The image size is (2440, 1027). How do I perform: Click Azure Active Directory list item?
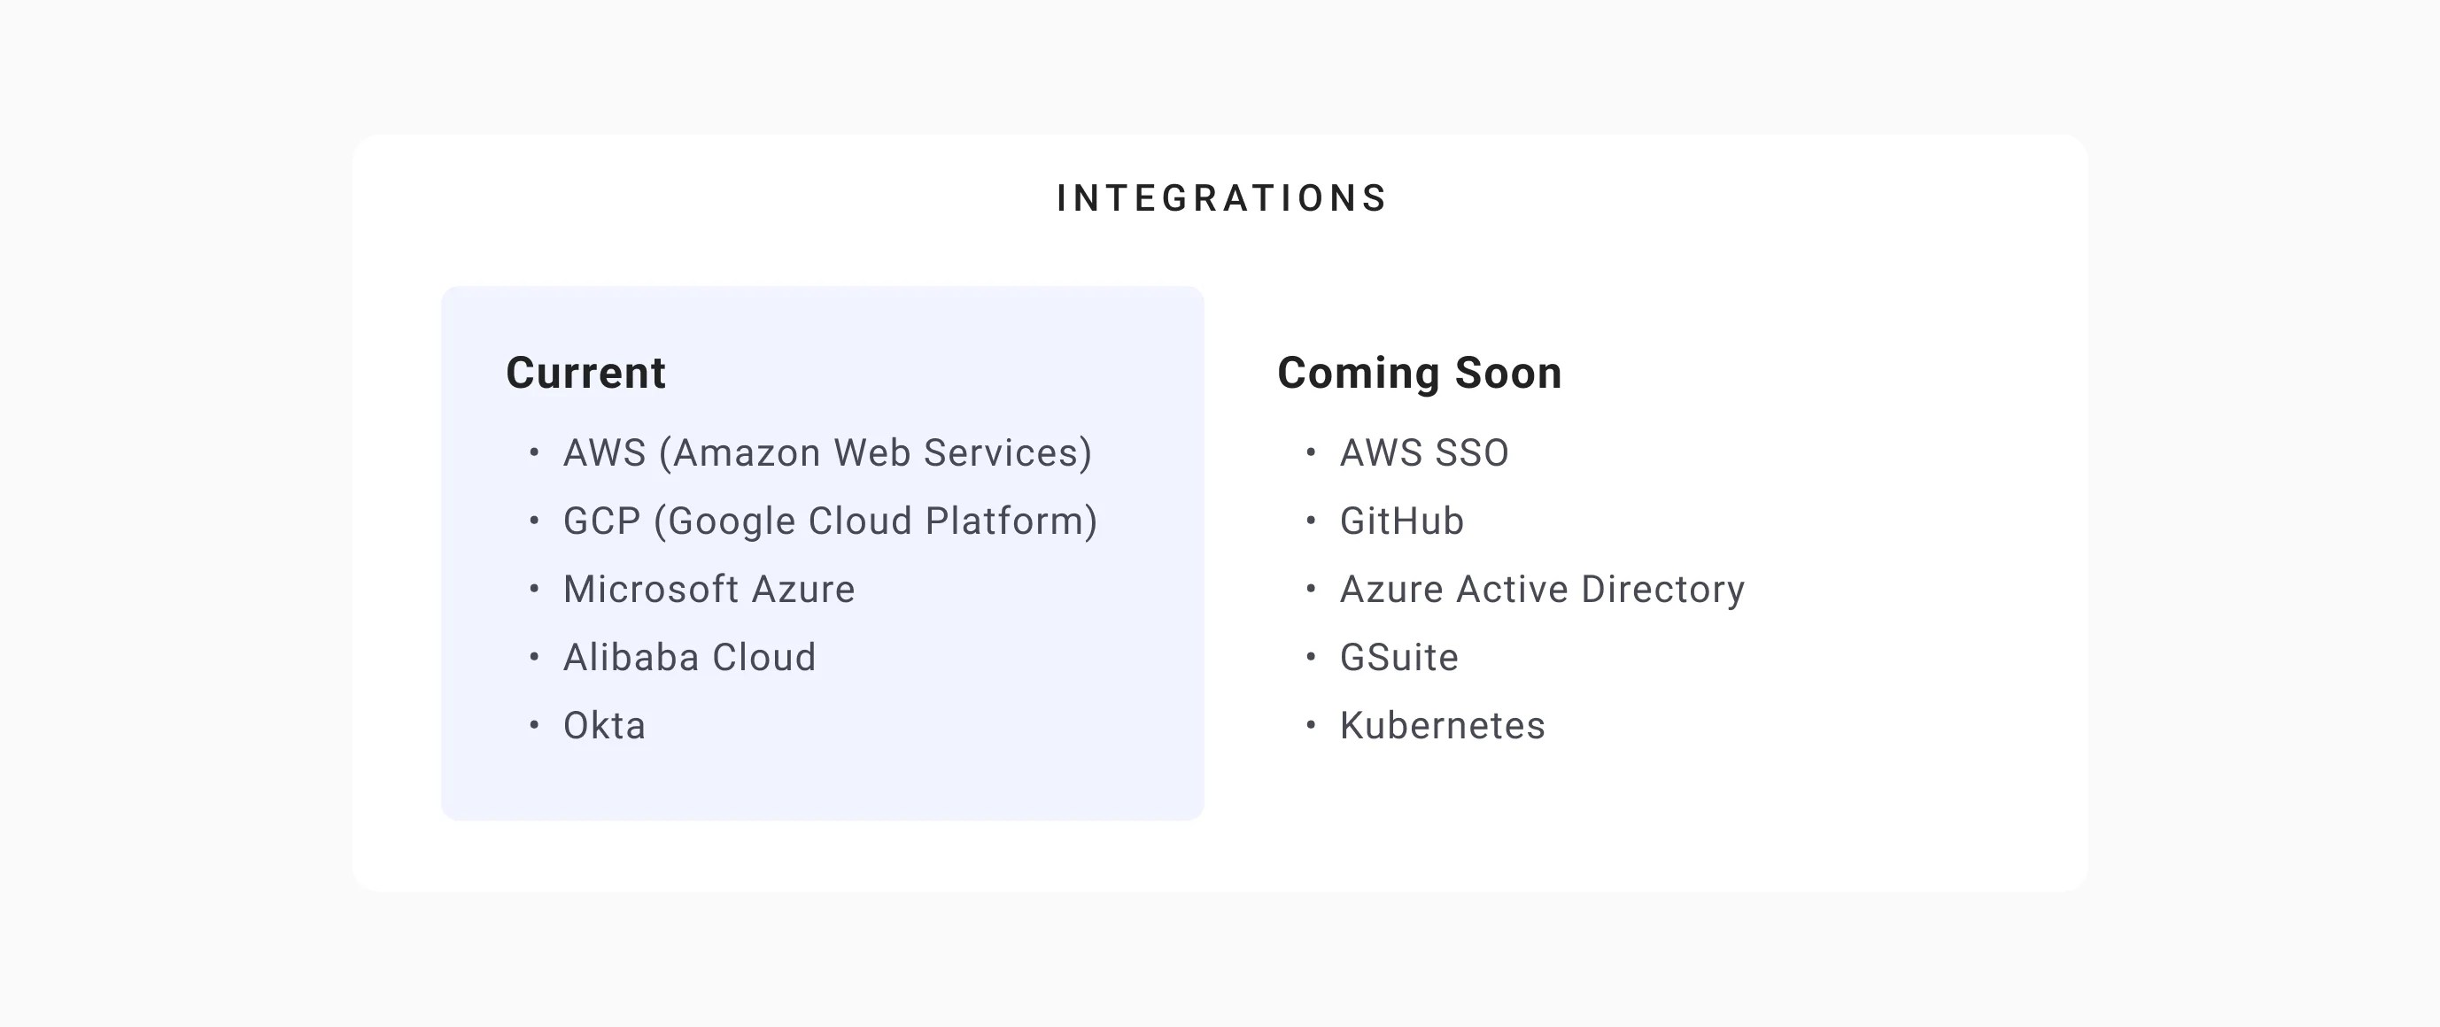(x=1541, y=588)
